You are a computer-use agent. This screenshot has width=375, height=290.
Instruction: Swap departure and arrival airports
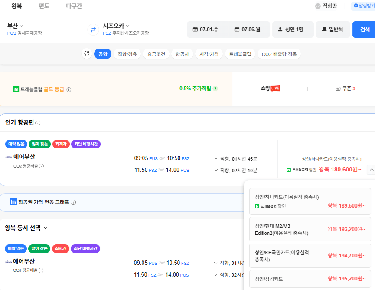pyautogui.click(x=93, y=30)
